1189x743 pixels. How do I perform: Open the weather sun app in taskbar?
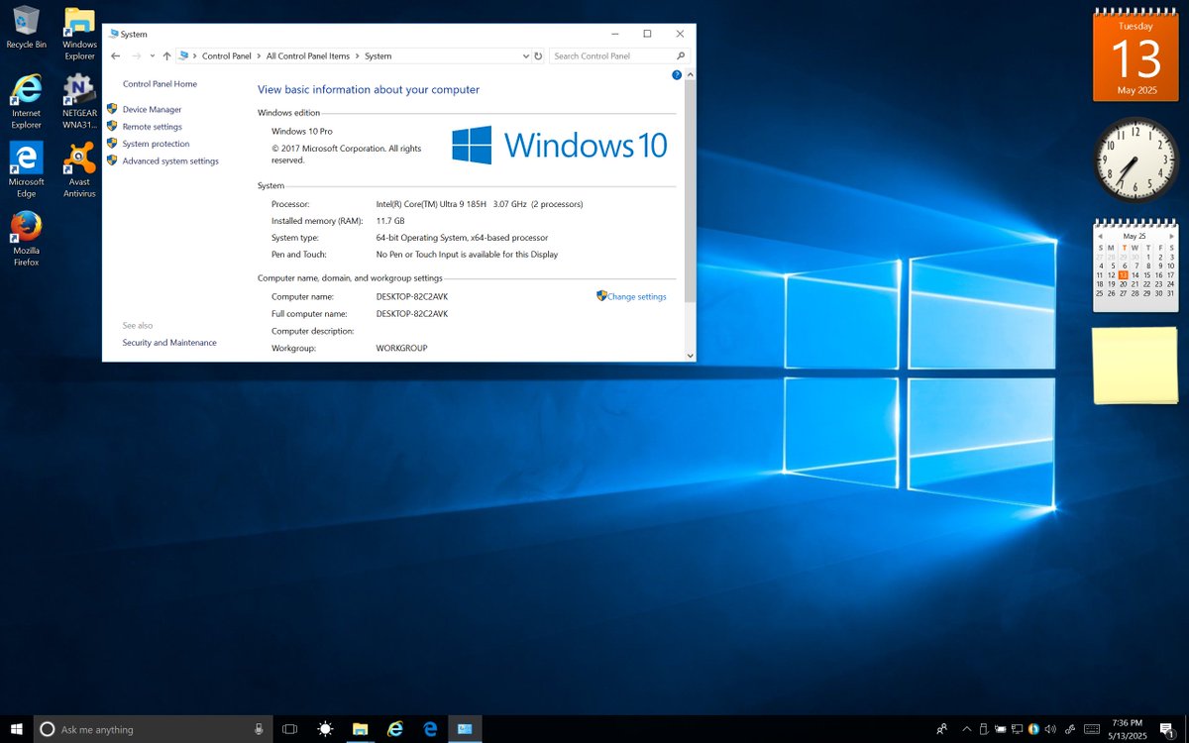coord(325,729)
